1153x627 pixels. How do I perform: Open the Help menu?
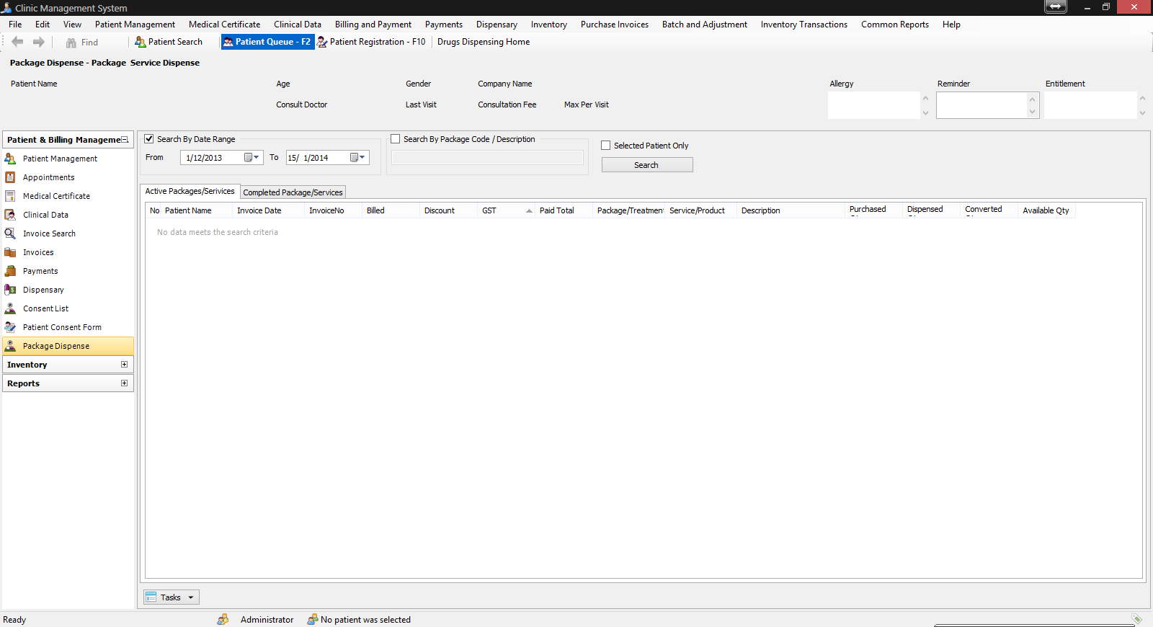coord(951,25)
